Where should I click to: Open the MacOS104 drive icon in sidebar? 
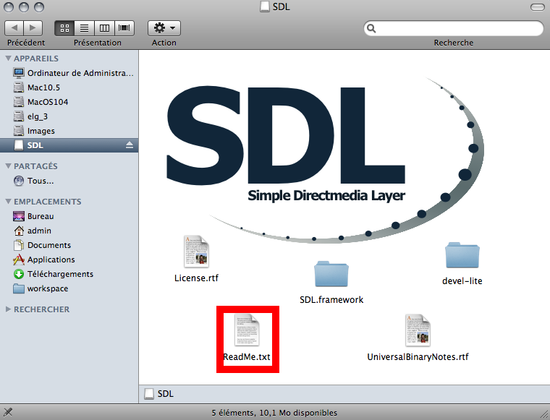click(x=19, y=102)
